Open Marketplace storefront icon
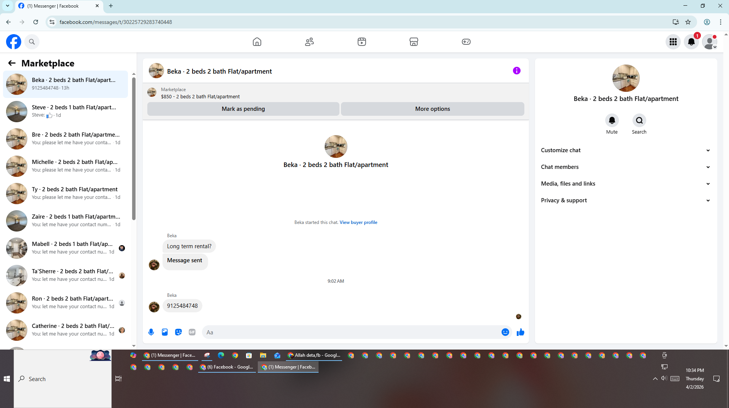The height and width of the screenshot is (408, 729). 414,42
